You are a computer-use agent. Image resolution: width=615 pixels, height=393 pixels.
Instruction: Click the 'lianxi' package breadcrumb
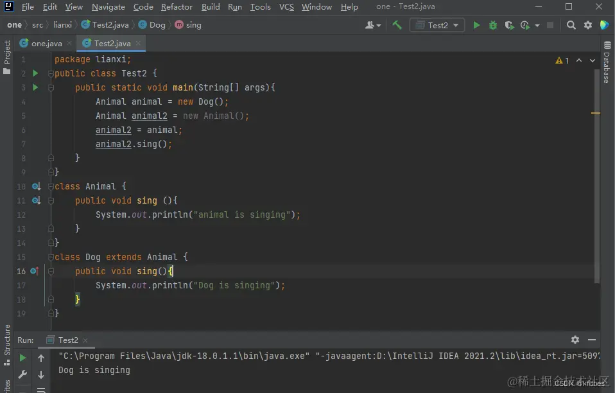pos(62,24)
